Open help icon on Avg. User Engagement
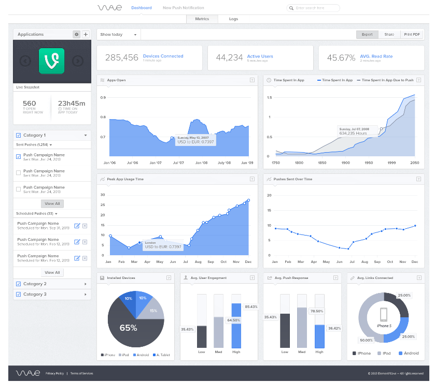 click(252, 277)
